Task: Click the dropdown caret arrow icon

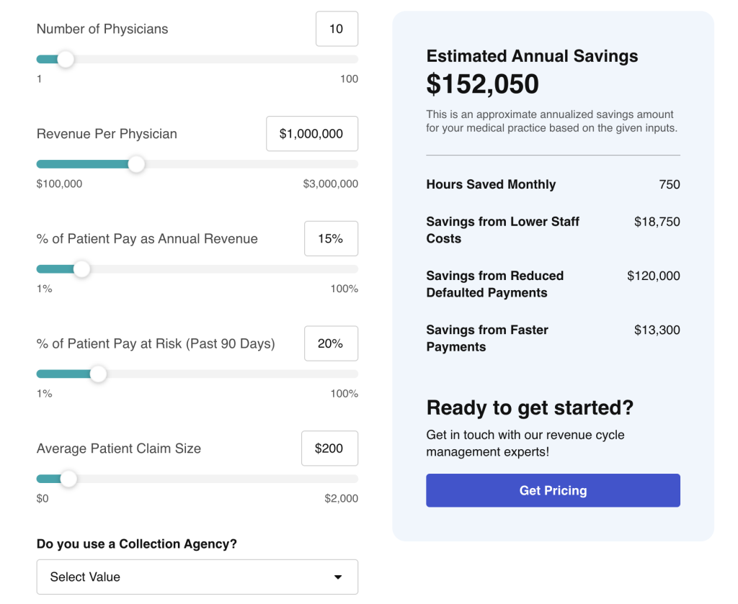Action: 338,577
